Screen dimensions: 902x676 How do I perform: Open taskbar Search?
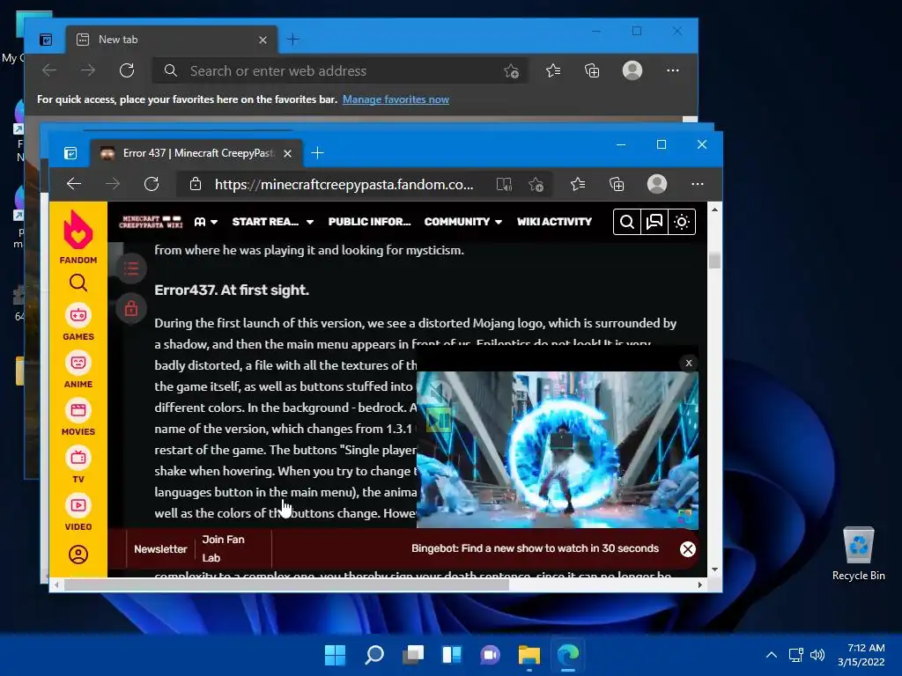tap(373, 655)
